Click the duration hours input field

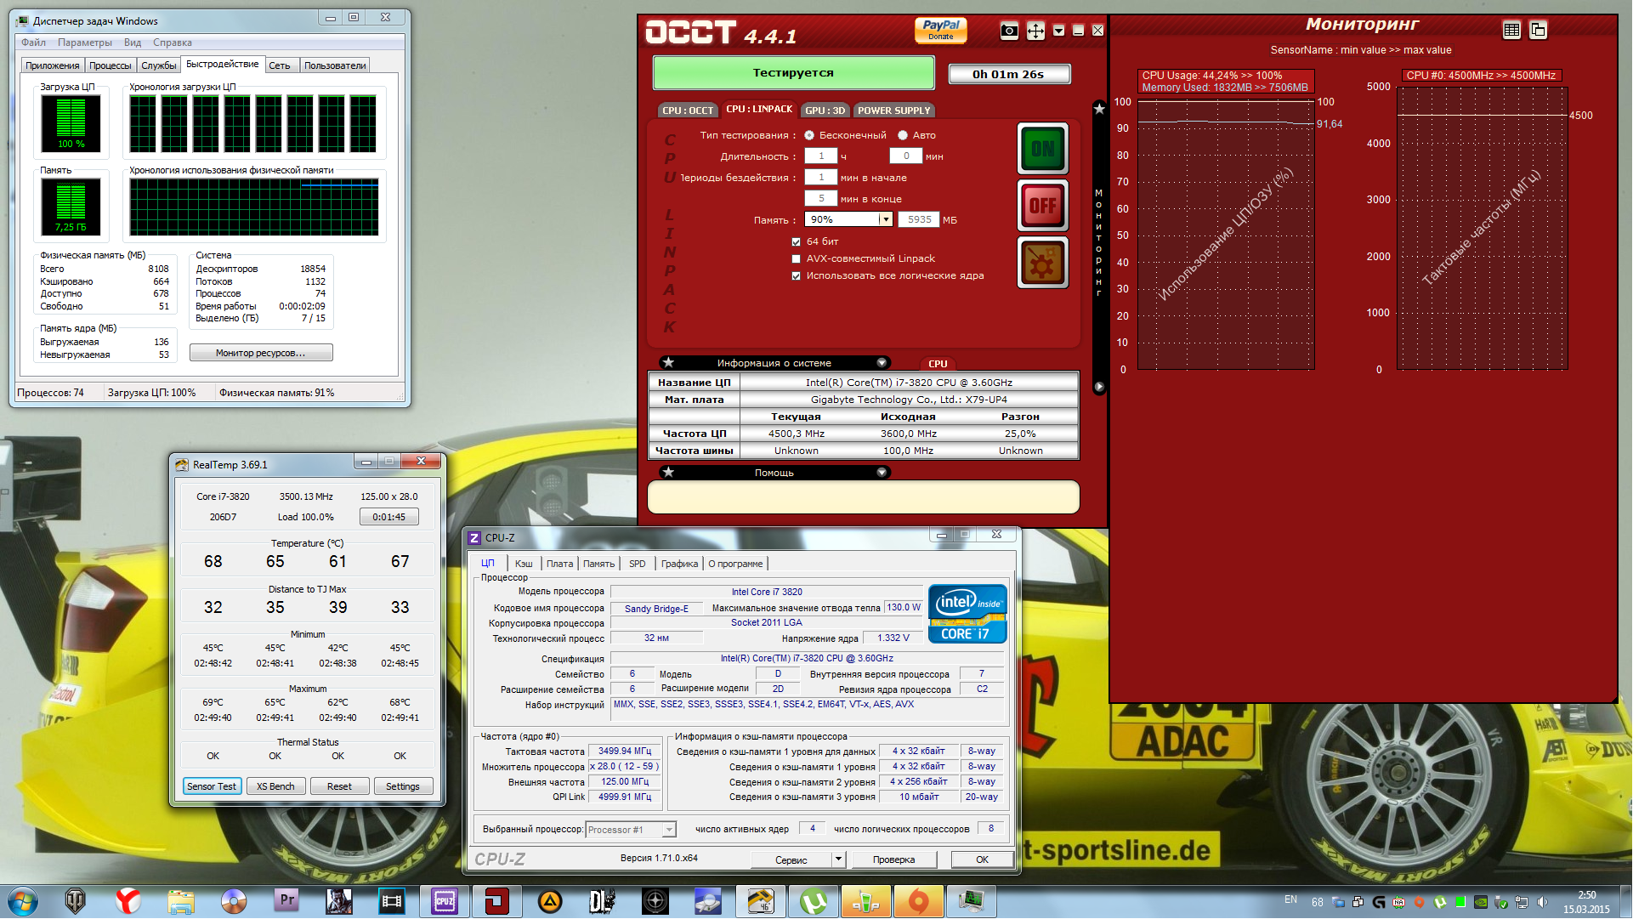(x=820, y=156)
